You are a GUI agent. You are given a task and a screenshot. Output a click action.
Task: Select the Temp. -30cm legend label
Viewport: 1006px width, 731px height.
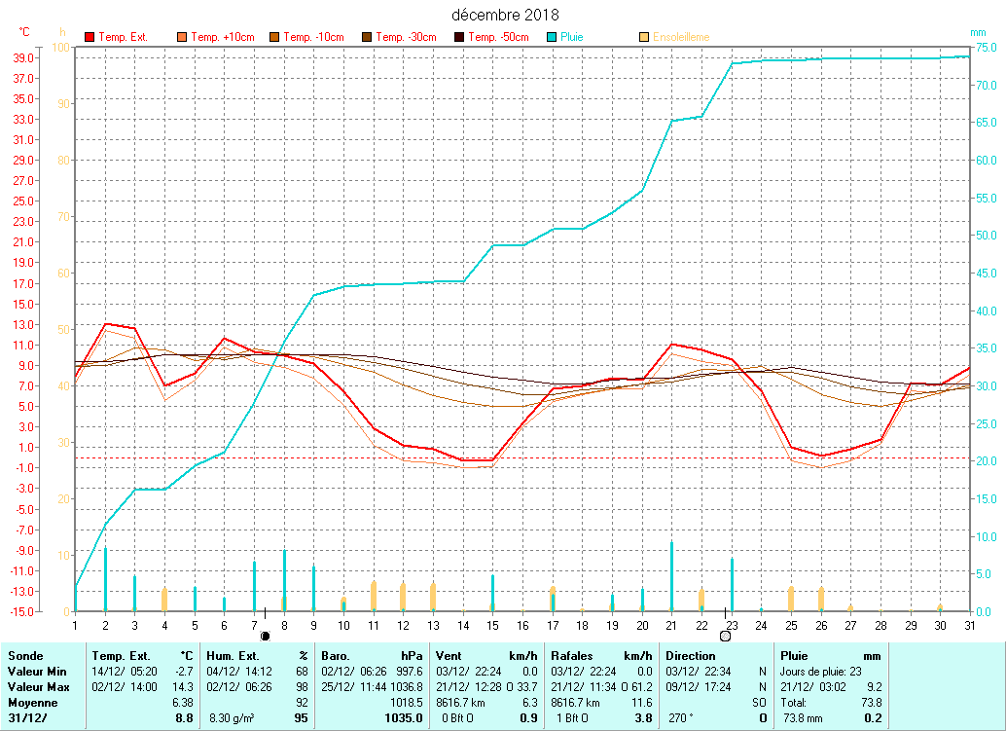(x=406, y=37)
